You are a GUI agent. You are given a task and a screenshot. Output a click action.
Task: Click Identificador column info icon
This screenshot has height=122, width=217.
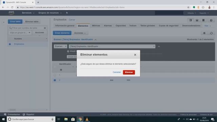tap(61, 70)
